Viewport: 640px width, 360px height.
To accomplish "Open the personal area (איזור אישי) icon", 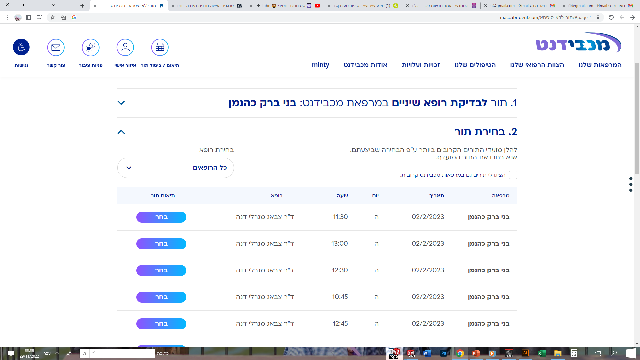I will (x=125, y=47).
